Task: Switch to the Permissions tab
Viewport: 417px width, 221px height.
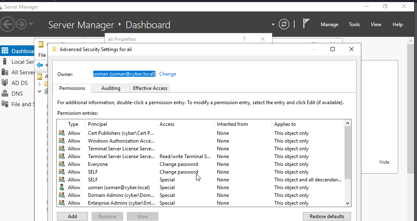Action: [x=72, y=88]
